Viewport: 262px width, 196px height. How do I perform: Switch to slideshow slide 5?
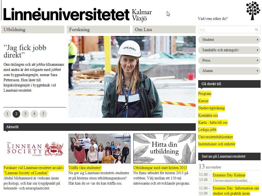[x=43, y=114]
